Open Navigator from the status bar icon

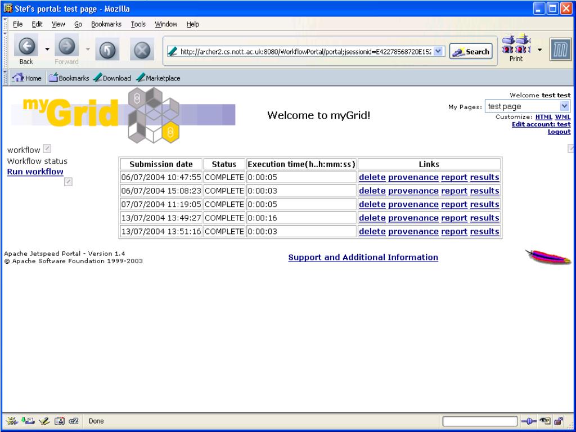pyautogui.click(x=12, y=421)
